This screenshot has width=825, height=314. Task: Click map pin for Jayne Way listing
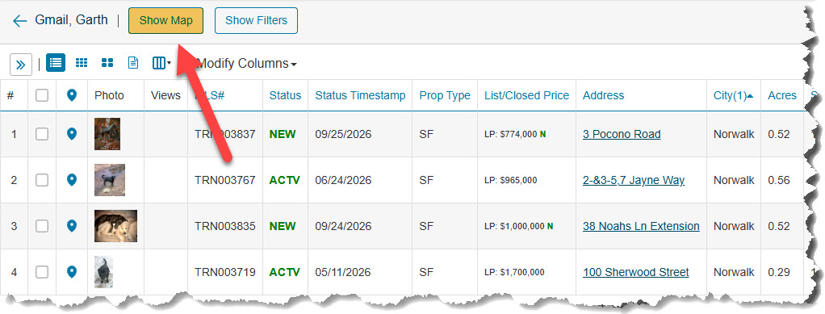coord(72,180)
